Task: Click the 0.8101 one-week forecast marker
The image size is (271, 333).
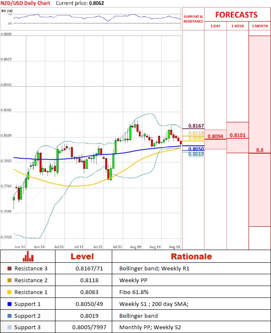Action: tap(238, 135)
